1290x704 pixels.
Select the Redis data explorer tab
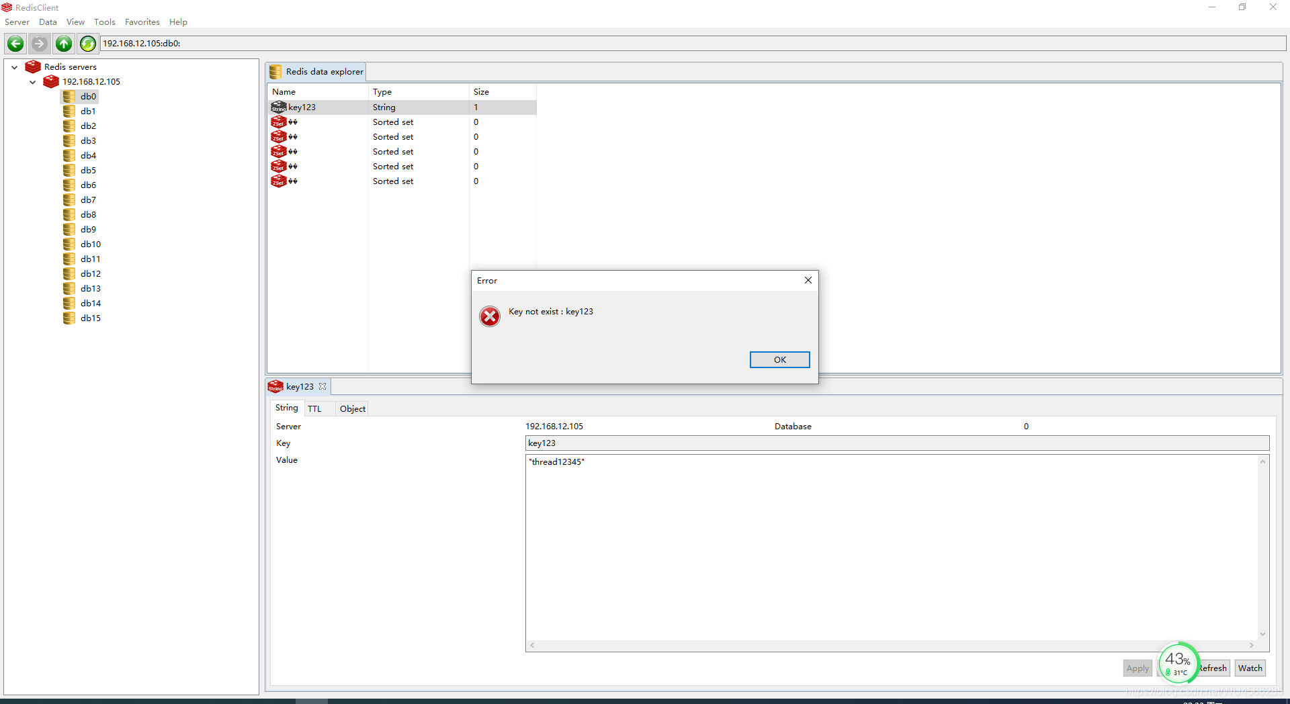(x=316, y=72)
